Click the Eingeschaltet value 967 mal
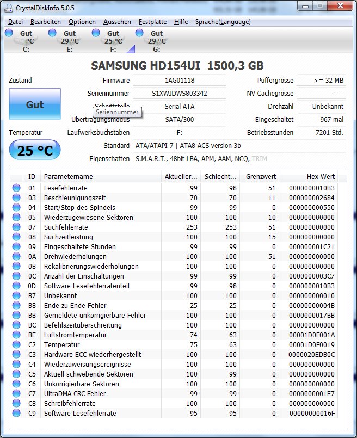The width and height of the screenshot is (357, 438). [x=321, y=120]
